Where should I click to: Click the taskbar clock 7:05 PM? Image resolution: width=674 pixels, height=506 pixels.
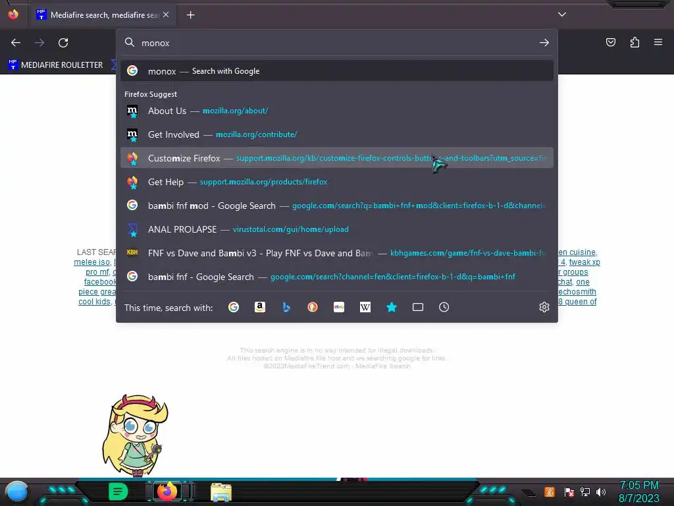(x=638, y=486)
